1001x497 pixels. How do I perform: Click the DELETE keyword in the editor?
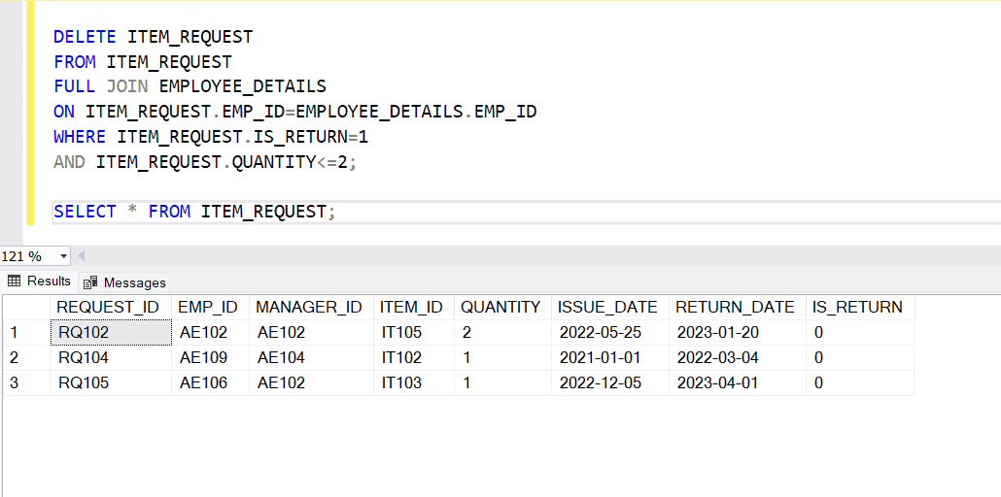pos(85,37)
